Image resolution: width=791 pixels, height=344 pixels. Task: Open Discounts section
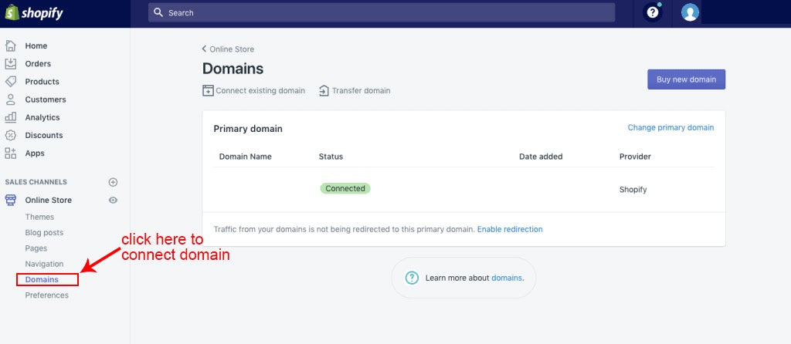click(44, 135)
